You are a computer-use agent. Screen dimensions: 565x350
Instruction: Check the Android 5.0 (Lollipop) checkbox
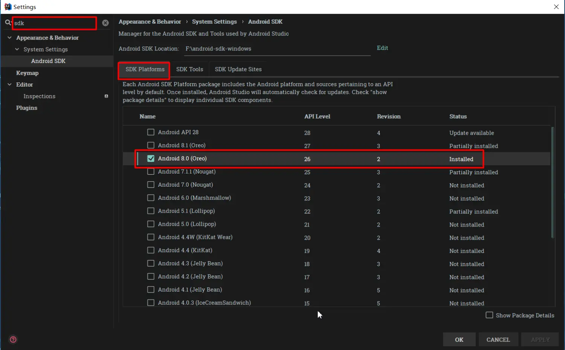tap(151, 224)
